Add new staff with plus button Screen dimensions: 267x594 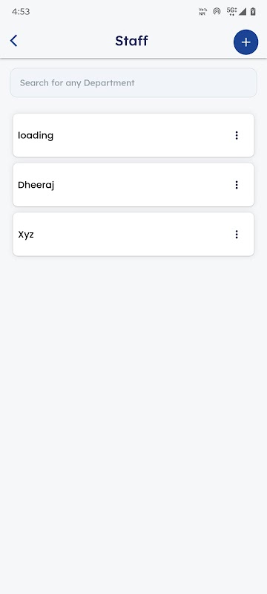(x=245, y=42)
